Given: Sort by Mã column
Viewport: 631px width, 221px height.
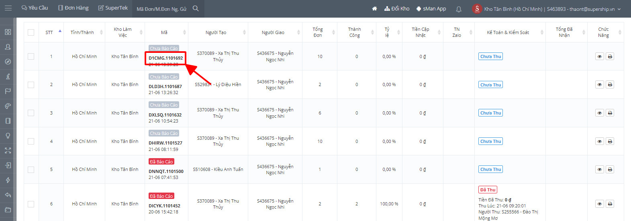Looking at the screenshot, I should [166, 32].
